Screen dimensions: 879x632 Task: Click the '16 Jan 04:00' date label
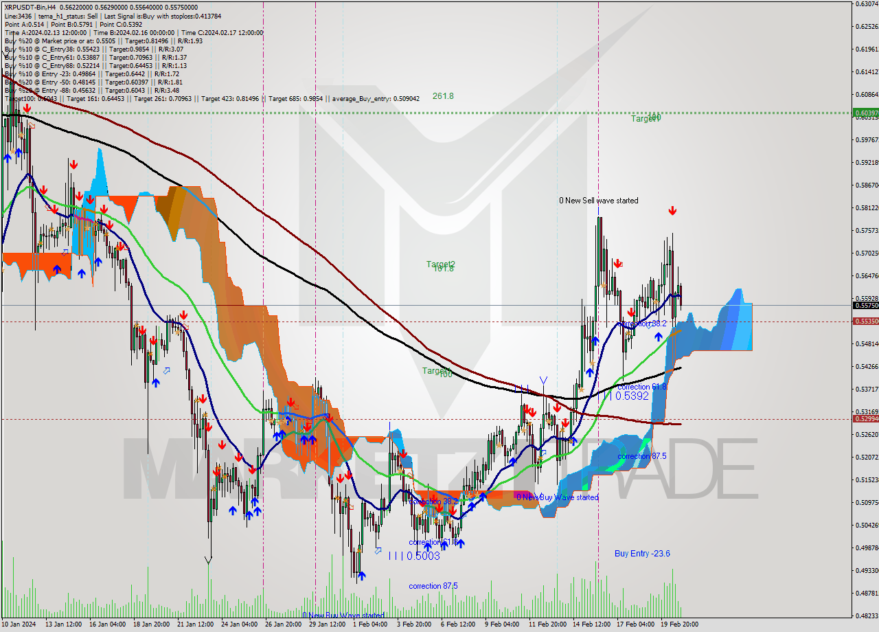click(x=109, y=624)
